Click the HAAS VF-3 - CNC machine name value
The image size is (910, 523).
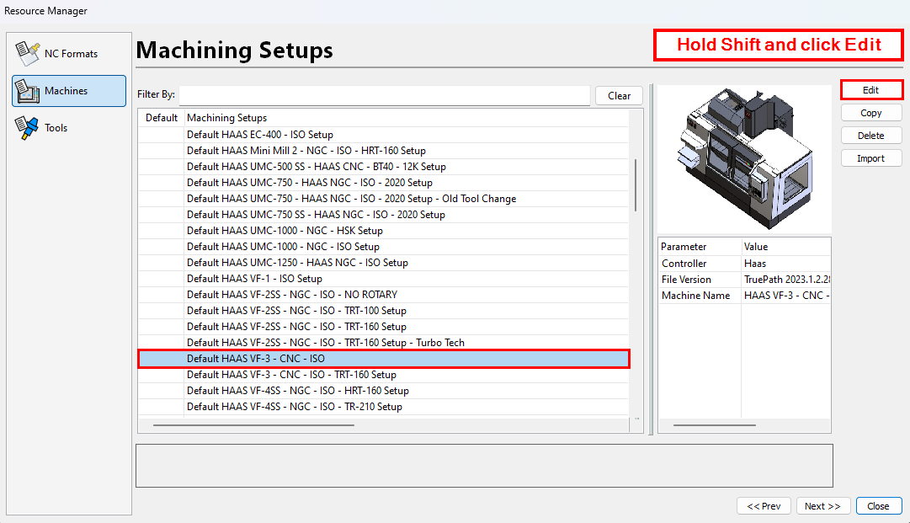[787, 296]
